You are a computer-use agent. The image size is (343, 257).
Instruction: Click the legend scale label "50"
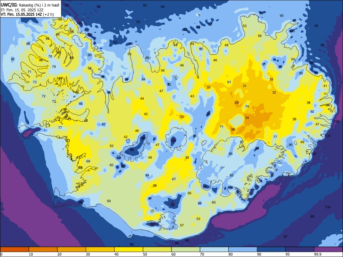pyautogui.click(x=145, y=254)
